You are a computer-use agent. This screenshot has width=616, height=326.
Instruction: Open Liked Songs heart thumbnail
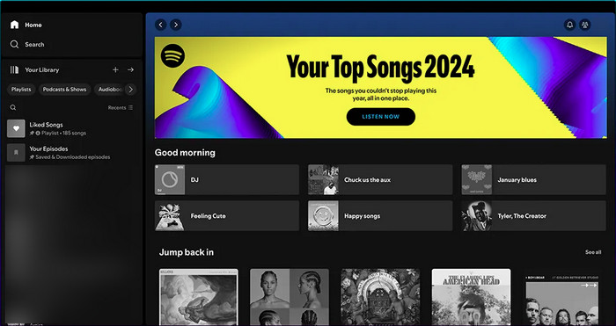16,128
